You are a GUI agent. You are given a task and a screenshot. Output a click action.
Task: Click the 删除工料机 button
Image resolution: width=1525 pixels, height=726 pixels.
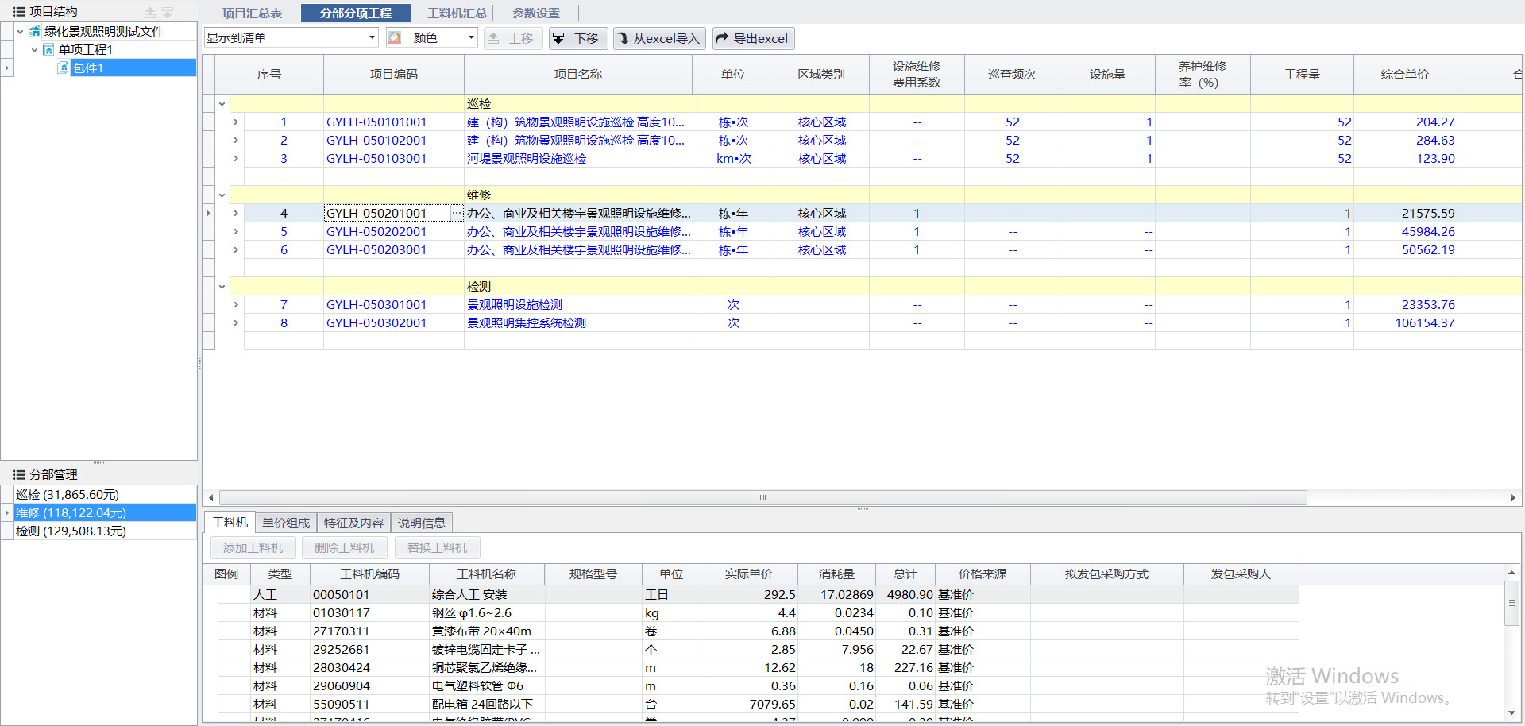click(344, 547)
